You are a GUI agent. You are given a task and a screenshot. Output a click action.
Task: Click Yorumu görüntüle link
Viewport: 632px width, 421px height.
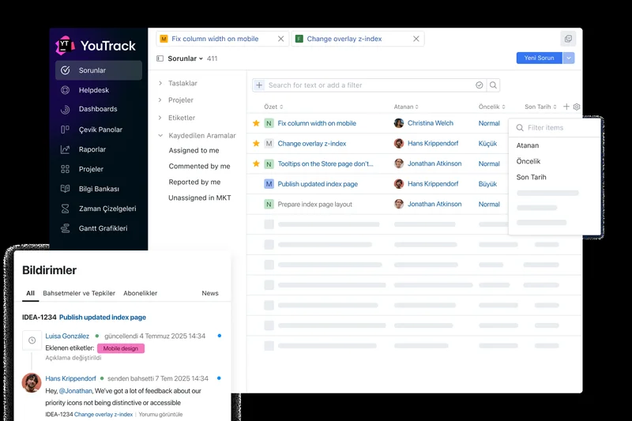click(161, 414)
